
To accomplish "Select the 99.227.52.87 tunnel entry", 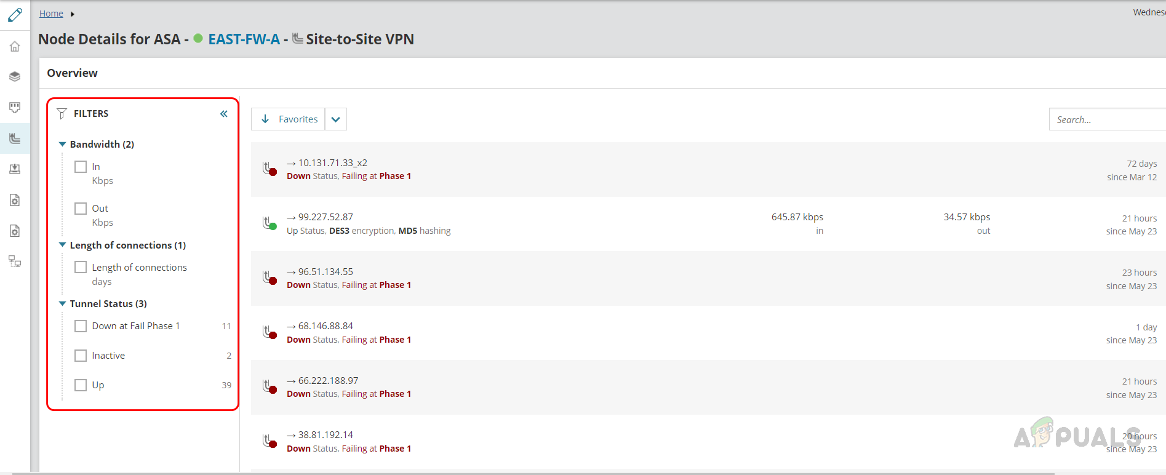I will 325,217.
